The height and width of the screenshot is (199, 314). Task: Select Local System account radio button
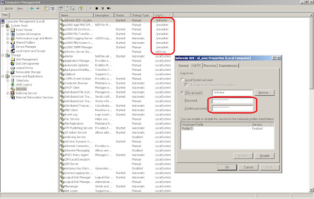(182, 80)
